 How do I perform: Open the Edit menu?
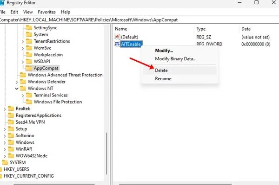[x=14, y=12]
